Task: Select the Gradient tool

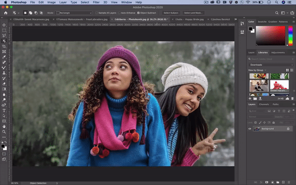Action: tap(4, 89)
